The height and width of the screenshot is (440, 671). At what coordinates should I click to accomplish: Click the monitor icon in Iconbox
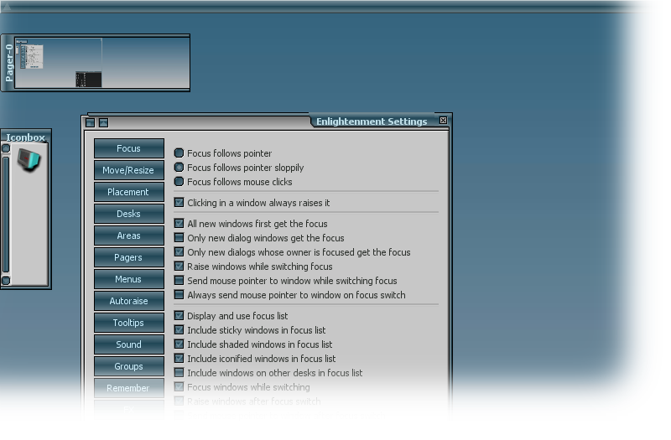click(29, 160)
